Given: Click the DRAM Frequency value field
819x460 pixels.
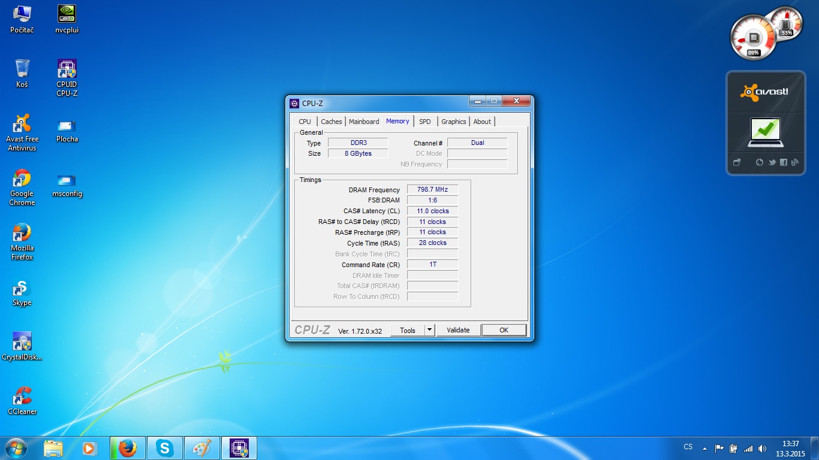Looking at the screenshot, I should [432, 190].
